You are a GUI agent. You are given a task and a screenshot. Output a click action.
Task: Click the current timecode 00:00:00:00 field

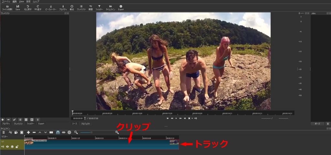[x=78, y=118]
